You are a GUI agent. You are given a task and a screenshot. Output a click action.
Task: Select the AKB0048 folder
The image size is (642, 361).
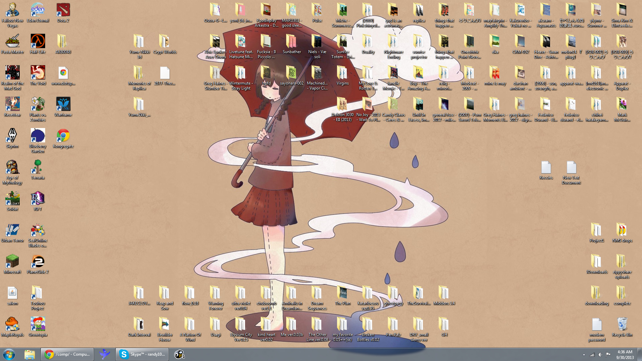63,44
